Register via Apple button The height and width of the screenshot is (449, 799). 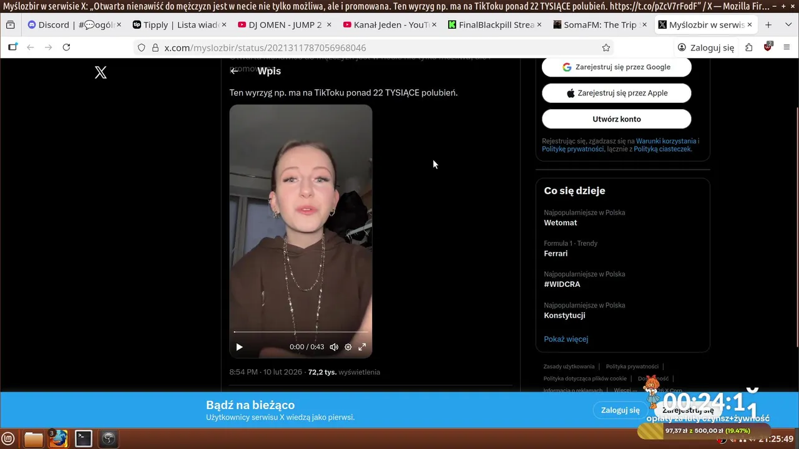[x=617, y=93]
